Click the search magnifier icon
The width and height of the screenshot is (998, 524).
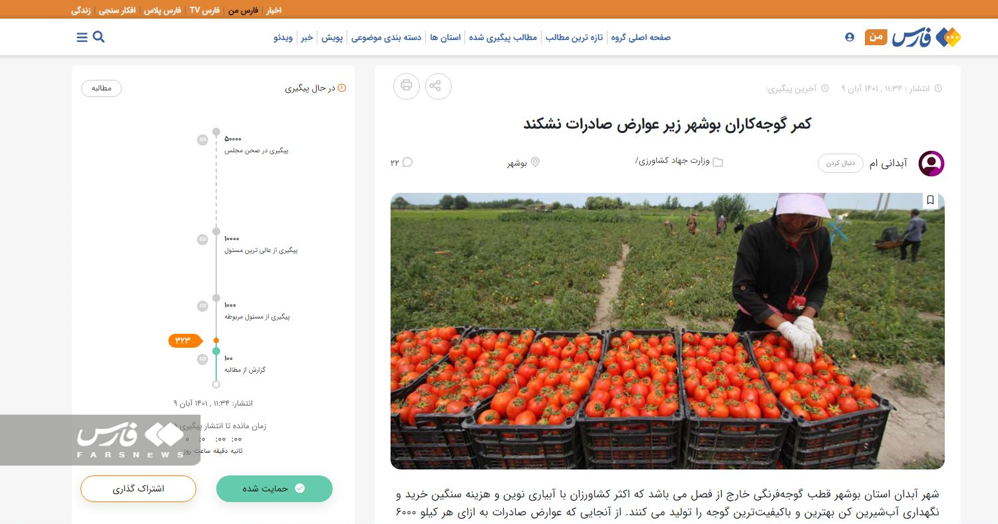[98, 37]
